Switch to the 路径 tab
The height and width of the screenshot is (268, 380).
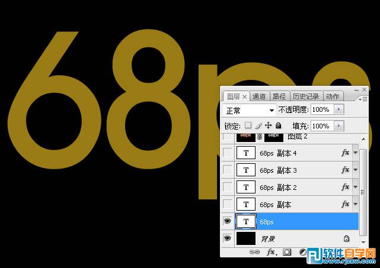[x=279, y=96]
